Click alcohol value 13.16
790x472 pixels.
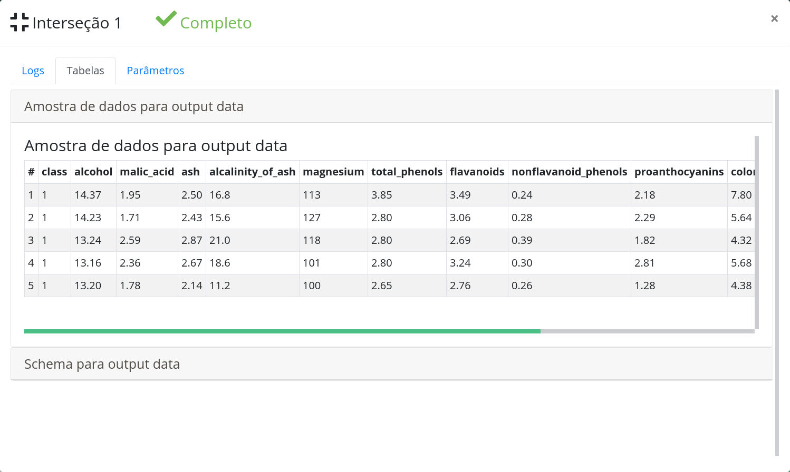coord(88,263)
